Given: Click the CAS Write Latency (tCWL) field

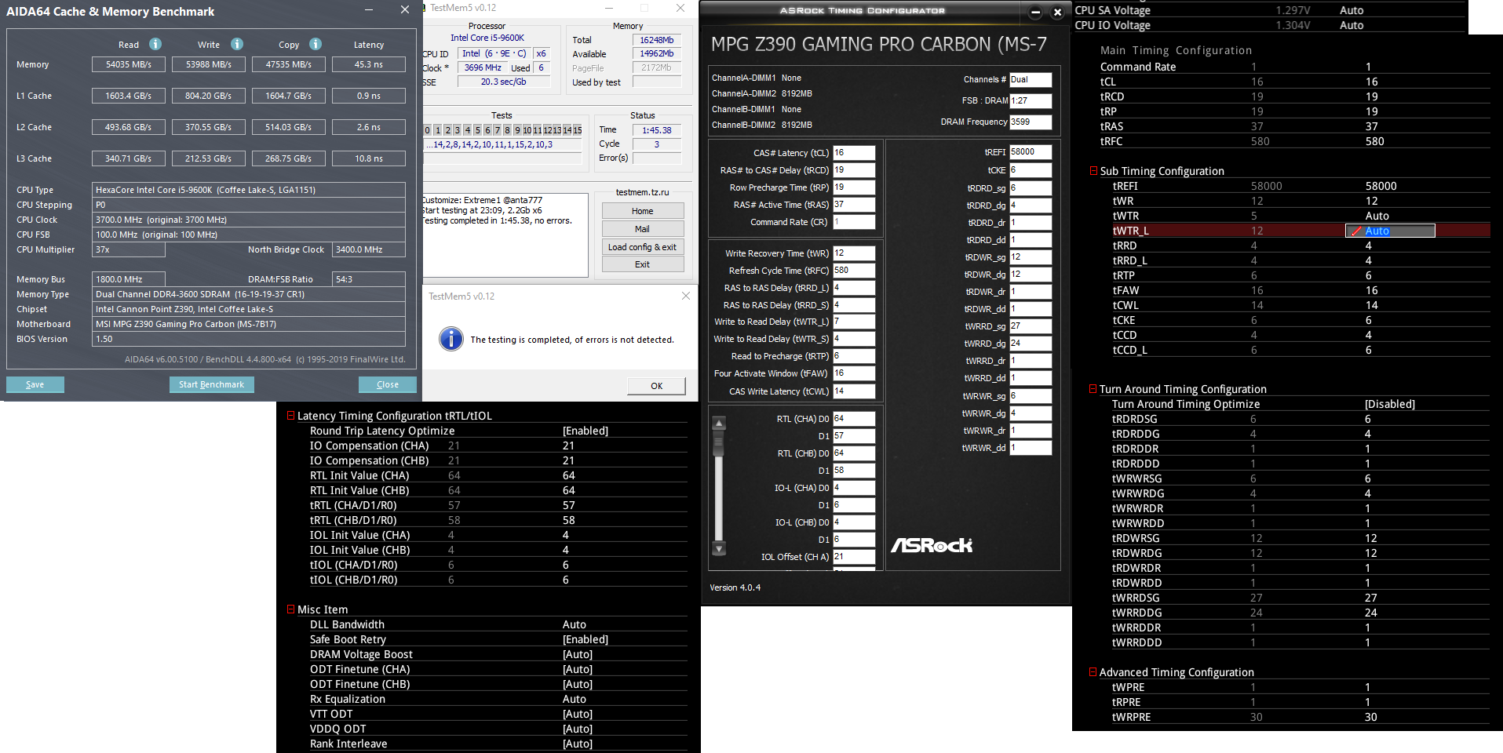Looking at the screenshot, I should (x=854, y=391).
